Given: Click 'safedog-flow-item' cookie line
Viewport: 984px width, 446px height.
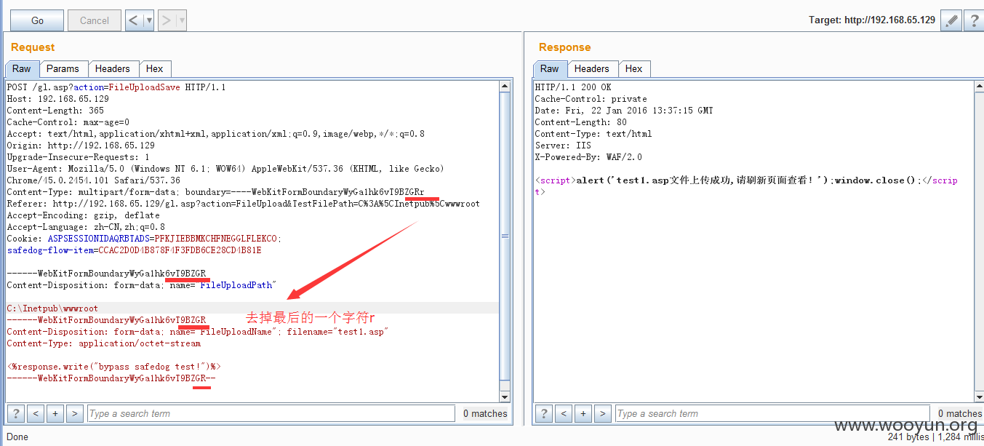Looking at the screenshot, I should pos(134,250).
